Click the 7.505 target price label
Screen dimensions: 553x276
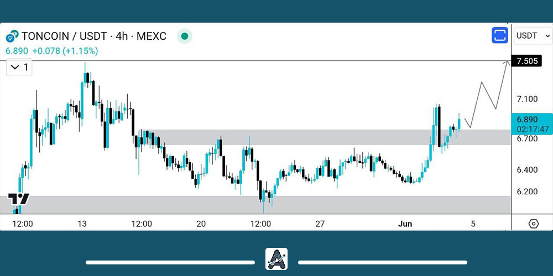(532, 61)
